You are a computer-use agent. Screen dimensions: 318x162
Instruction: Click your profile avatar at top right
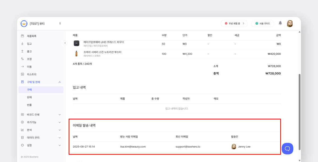(x=290, y=23)
